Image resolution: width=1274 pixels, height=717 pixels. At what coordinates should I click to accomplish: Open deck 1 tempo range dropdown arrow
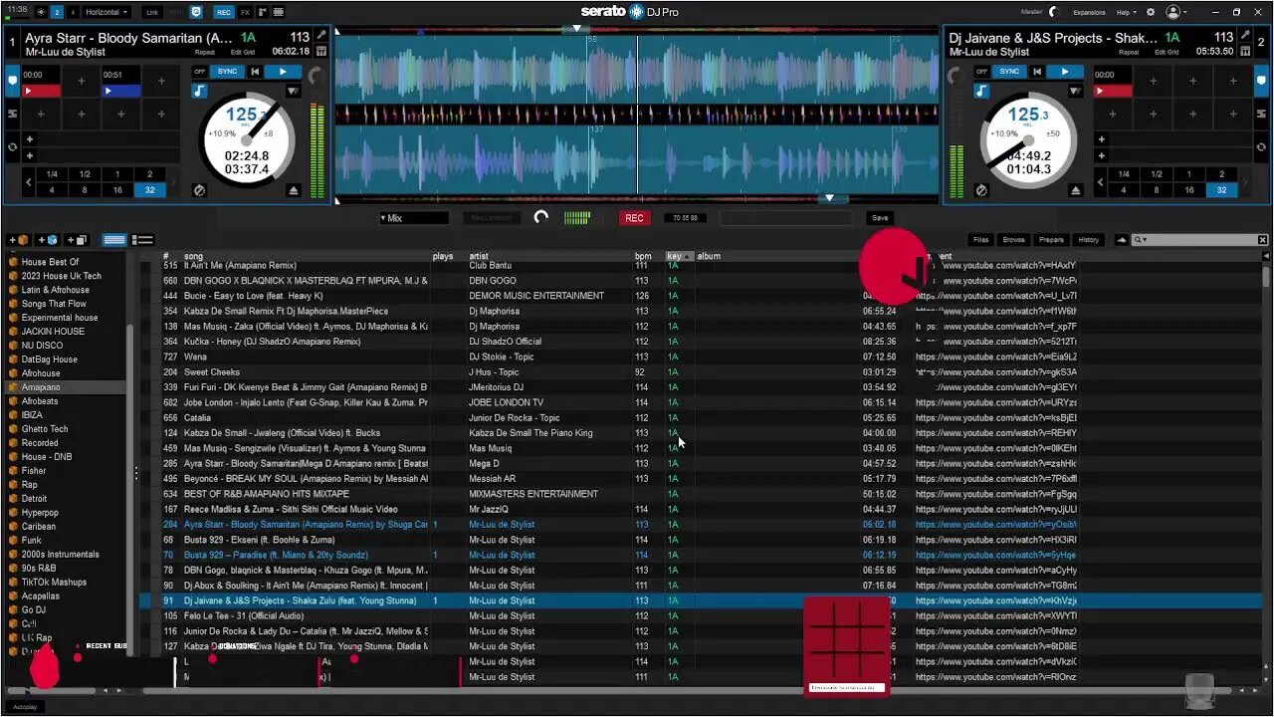293,91
